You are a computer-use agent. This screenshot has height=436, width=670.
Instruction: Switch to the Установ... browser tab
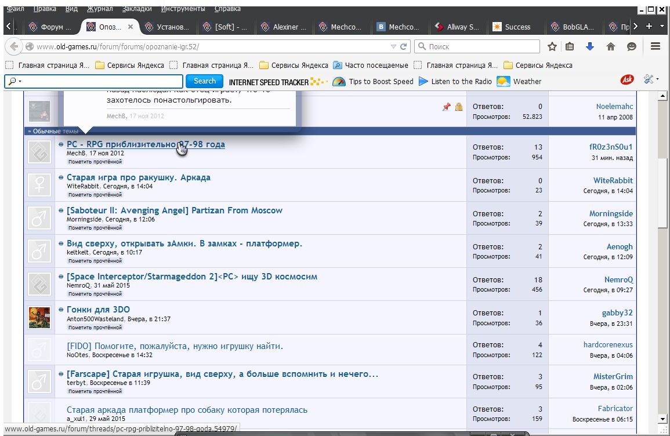click(x=172, y=26)
